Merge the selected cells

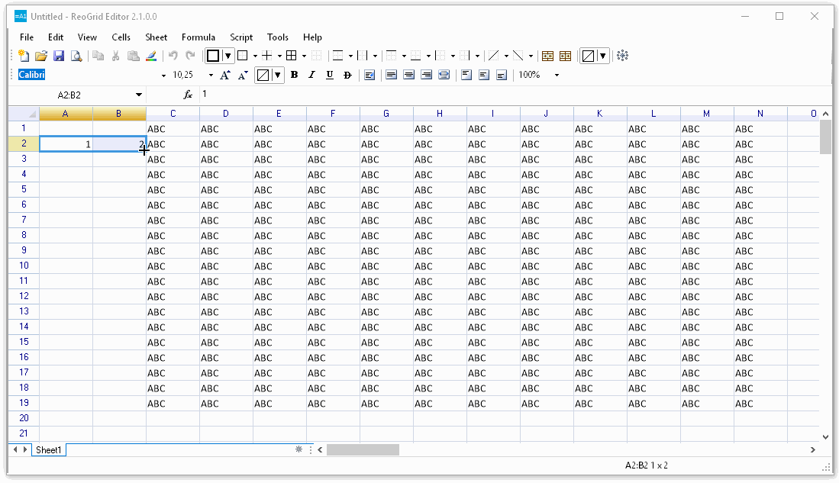(x=547, y=56)
